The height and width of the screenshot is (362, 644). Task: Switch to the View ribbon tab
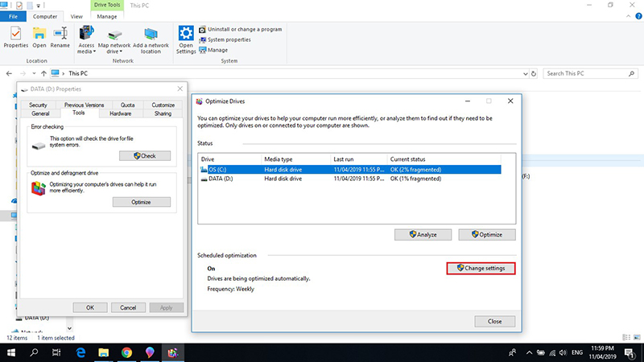pyautogui.click(x=76, y=15)
